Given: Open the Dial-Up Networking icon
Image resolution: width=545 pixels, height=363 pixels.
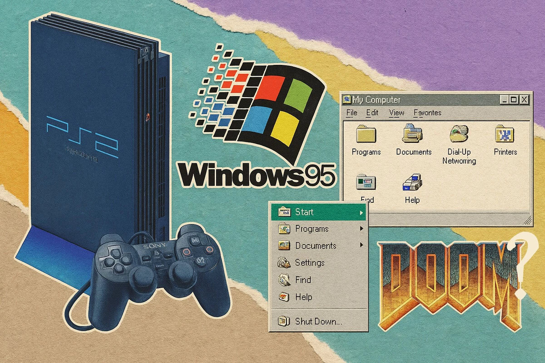Looking at the screenshot, I should (x=459, y=134).
